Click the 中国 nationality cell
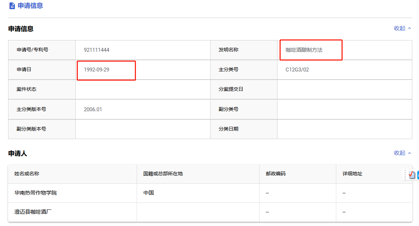Image resolution: width=419 pixels, height=226 pixels. [x=149, y=193]
